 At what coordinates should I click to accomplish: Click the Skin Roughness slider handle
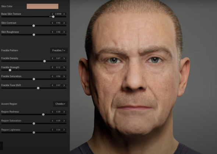tap(34, 35)
